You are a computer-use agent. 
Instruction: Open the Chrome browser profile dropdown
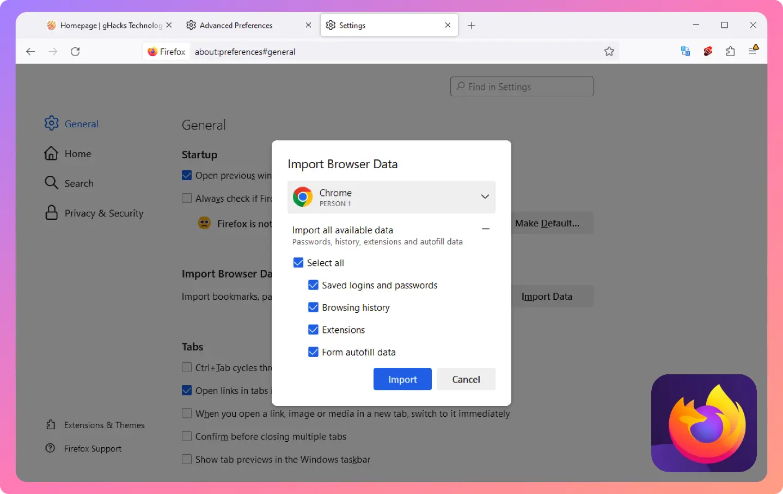pyautogui.click(x=391, y=197)
